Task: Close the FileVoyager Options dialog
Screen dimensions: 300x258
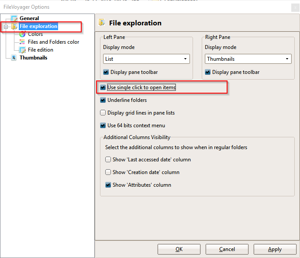Action: [x=295, y=8]
